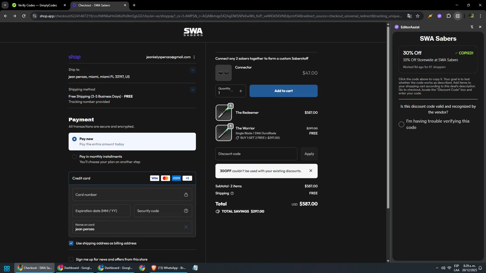Click the Discount code field
Screen dimensions: 486x273
coord(256,154)
